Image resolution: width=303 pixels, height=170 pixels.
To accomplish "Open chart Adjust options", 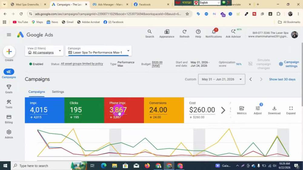I will [258, 110].
